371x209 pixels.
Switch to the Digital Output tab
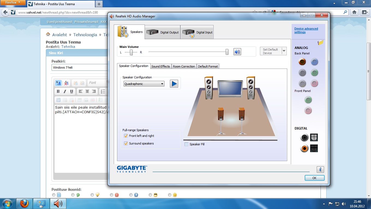[163, 32]
